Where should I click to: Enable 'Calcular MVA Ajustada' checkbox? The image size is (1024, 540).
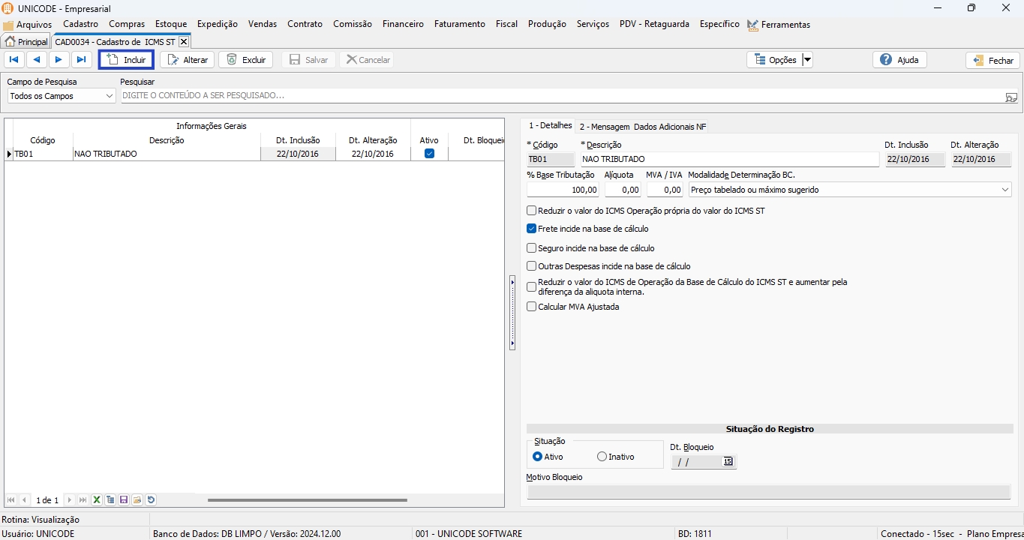(x=532, y=307)
